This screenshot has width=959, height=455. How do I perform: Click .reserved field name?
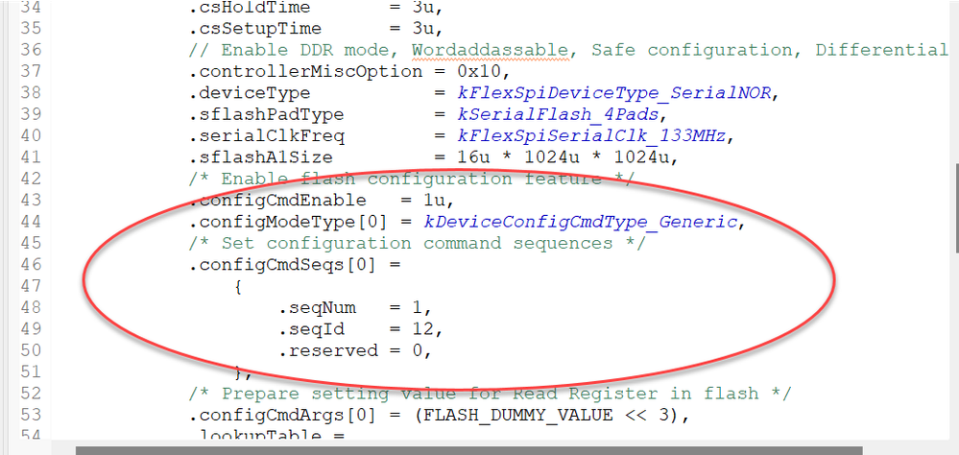tap(327, 351)
